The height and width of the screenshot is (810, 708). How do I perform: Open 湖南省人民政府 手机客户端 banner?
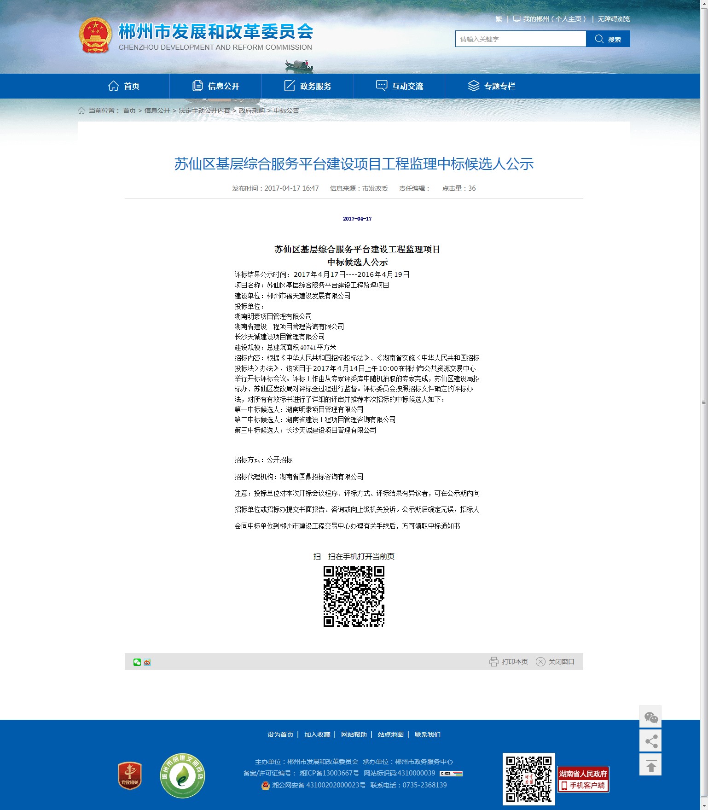(x=583, y=779)
